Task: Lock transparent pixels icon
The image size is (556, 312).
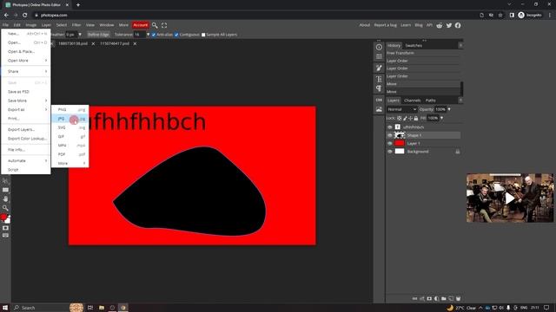Action: click(400, 118)
